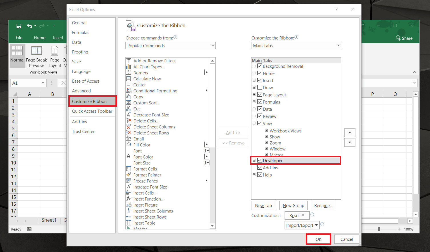Screen dimensions: 430x252
Task: Click the Move Up arrow button
Action: pos(350,133)
